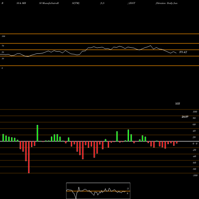Click the RSI axis label 70
The height and width of the screenshot is (199, 199).
click(x=3, y=46)
